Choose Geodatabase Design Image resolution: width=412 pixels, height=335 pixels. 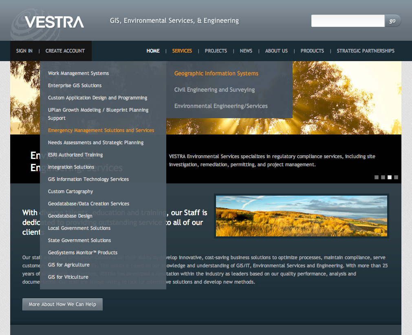click(x=70, y=216)
